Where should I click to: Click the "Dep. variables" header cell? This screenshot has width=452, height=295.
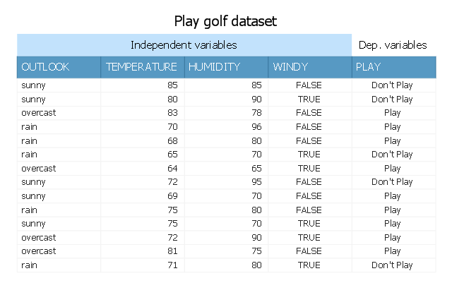tap(393, 45)
